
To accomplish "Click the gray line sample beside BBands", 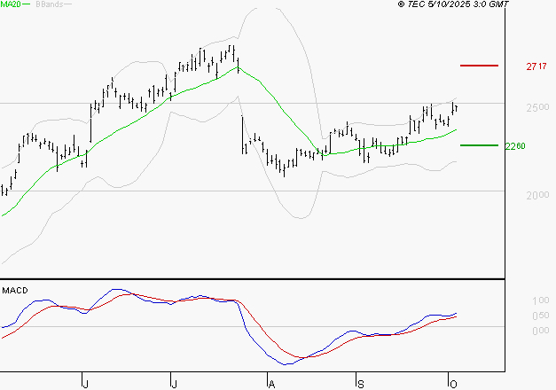I will [x=68, y=4].
